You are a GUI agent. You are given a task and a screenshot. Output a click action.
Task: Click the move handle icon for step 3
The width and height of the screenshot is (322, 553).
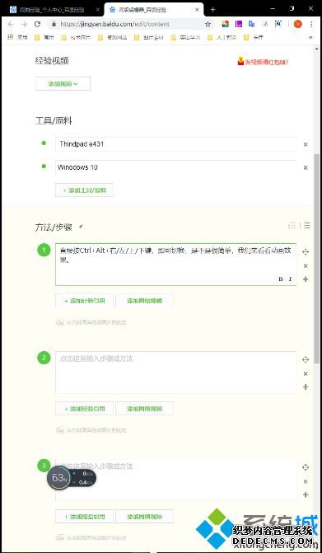(x=306, y=467)
